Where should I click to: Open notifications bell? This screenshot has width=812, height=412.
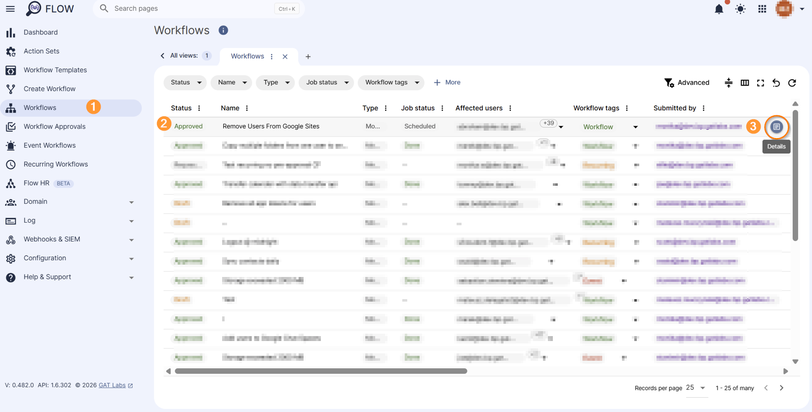719,9
